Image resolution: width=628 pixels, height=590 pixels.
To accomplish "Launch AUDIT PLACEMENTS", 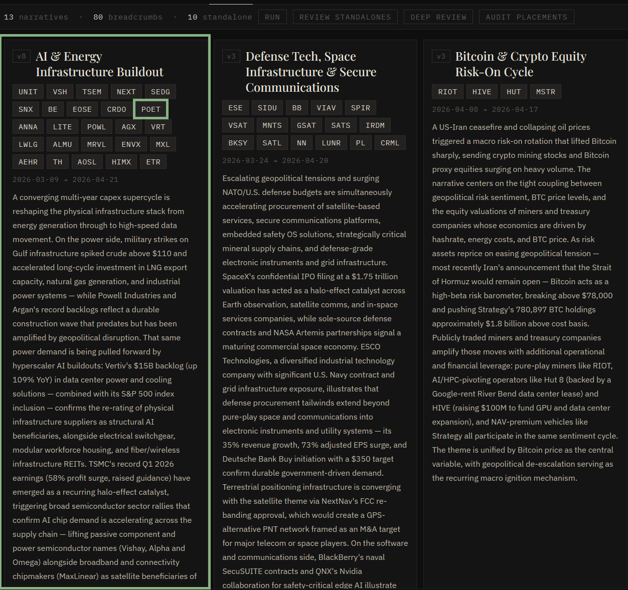I will (x=527, y=17).
